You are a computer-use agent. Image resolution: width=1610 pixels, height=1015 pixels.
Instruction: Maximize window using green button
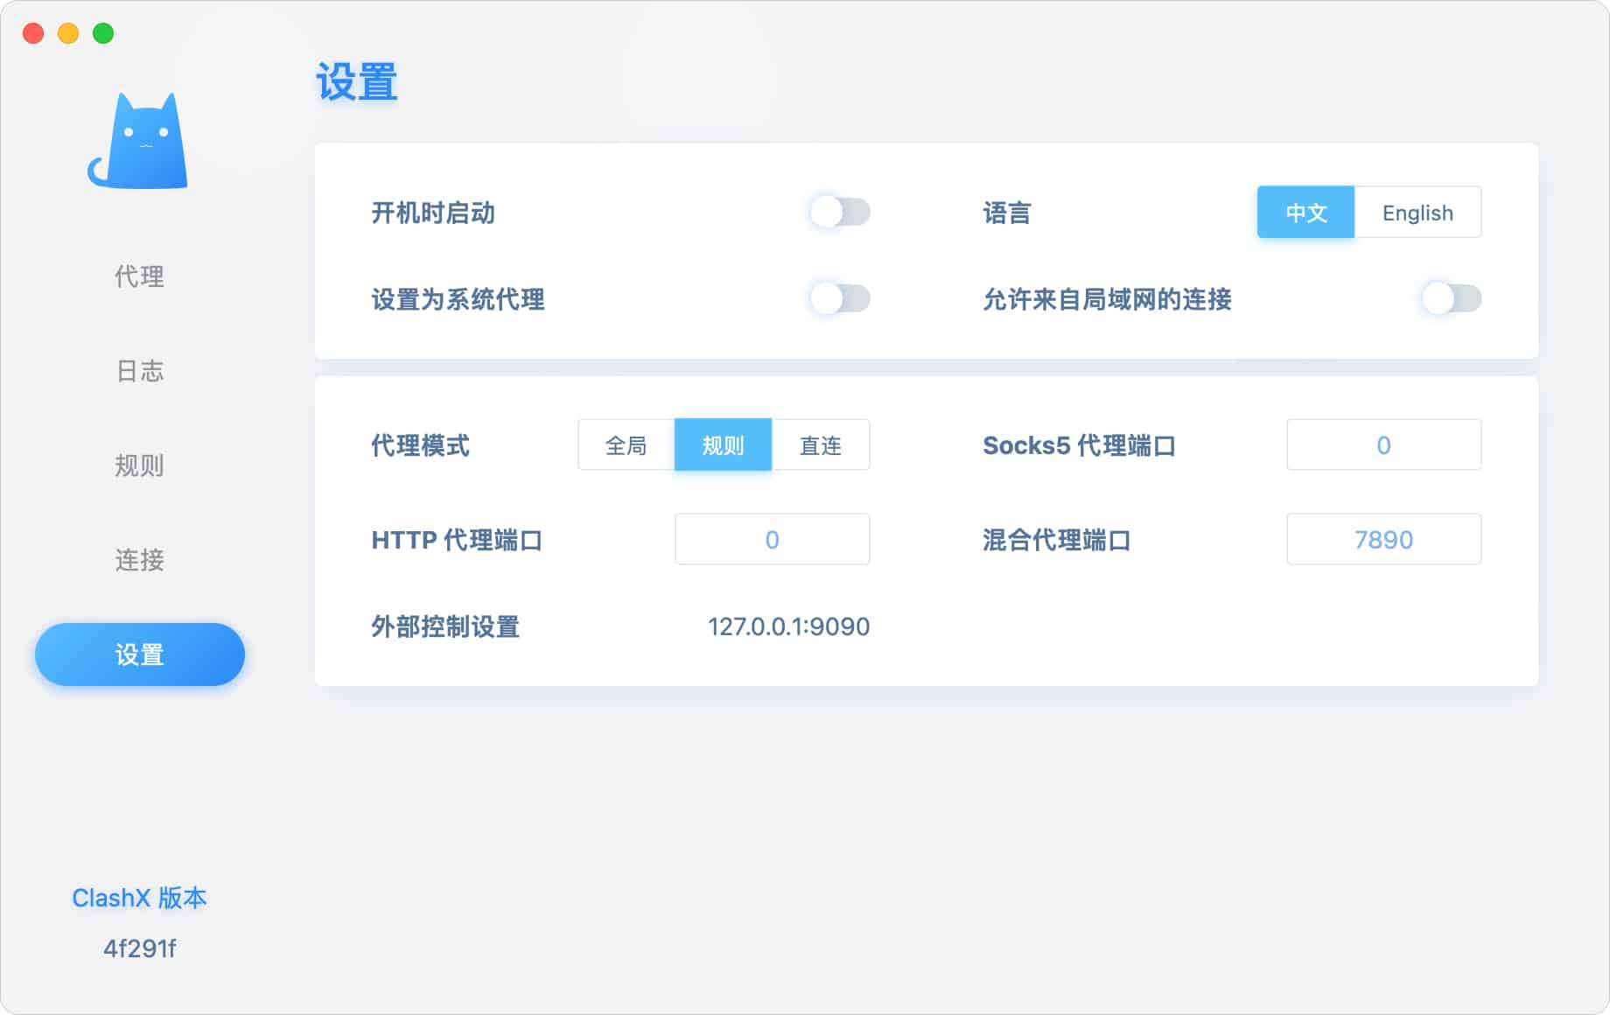[103, 33]
